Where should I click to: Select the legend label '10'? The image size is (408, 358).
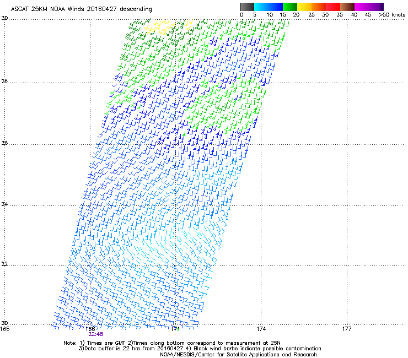tap(270, 14)
